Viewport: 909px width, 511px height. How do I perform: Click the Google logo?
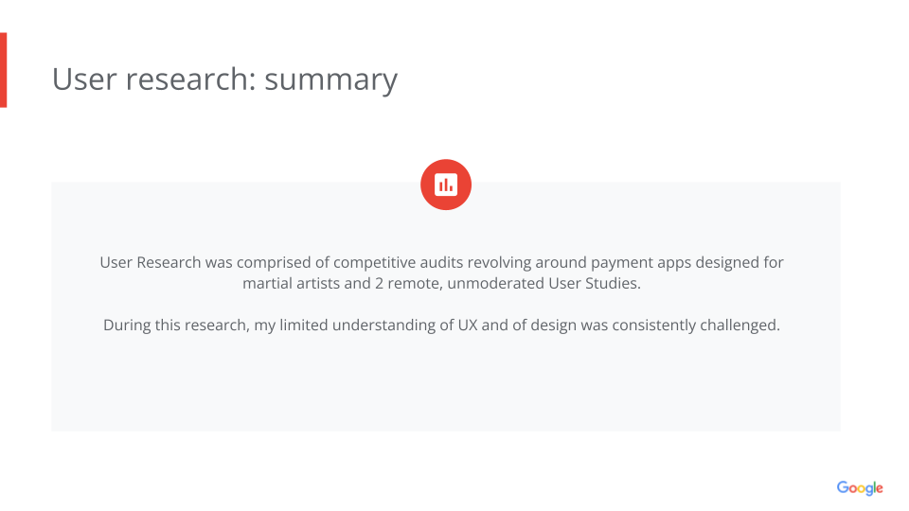point(860,488)
